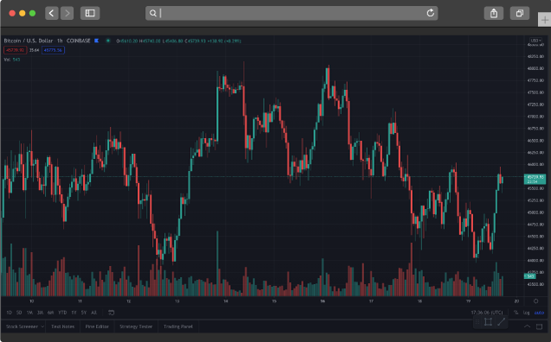Show all tabs overview
Screen dimensions: 551x342
520,13
